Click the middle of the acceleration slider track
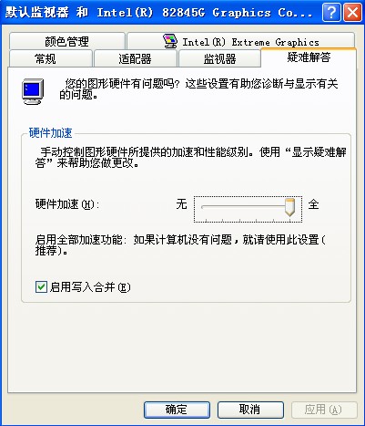 (248, 207)
